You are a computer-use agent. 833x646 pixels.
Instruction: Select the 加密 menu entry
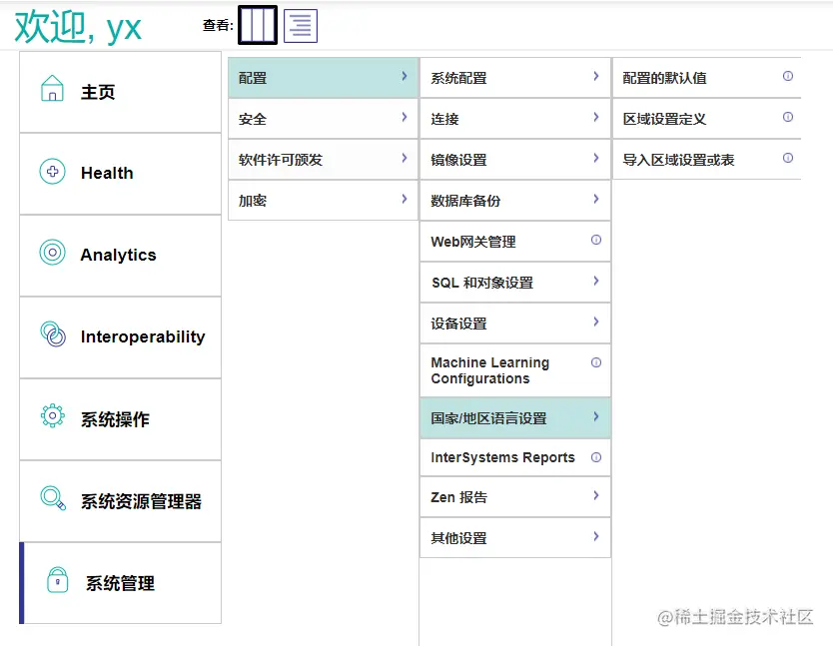(x=253, y=201)
